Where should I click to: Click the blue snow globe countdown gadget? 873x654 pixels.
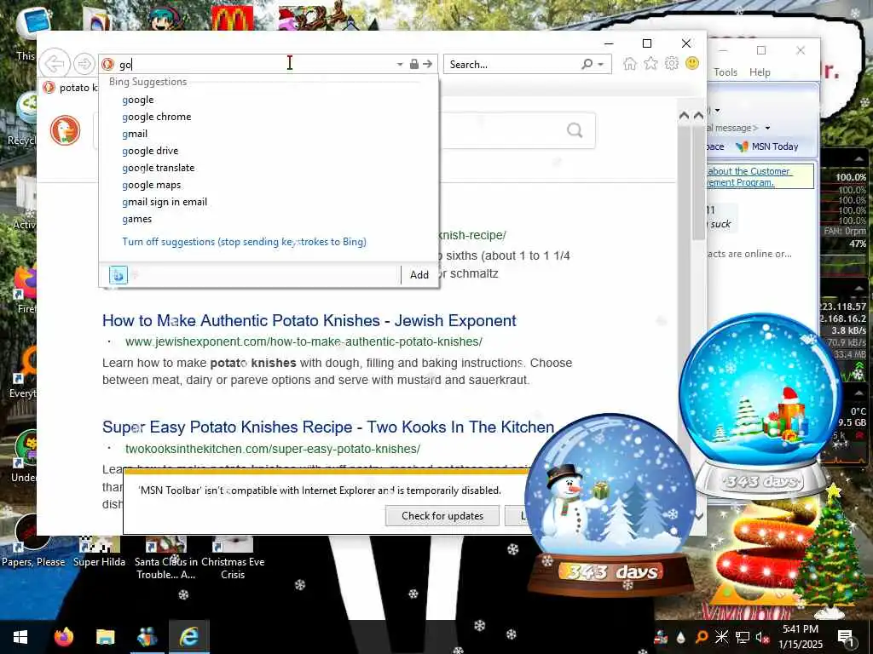[x=760, y=404]
